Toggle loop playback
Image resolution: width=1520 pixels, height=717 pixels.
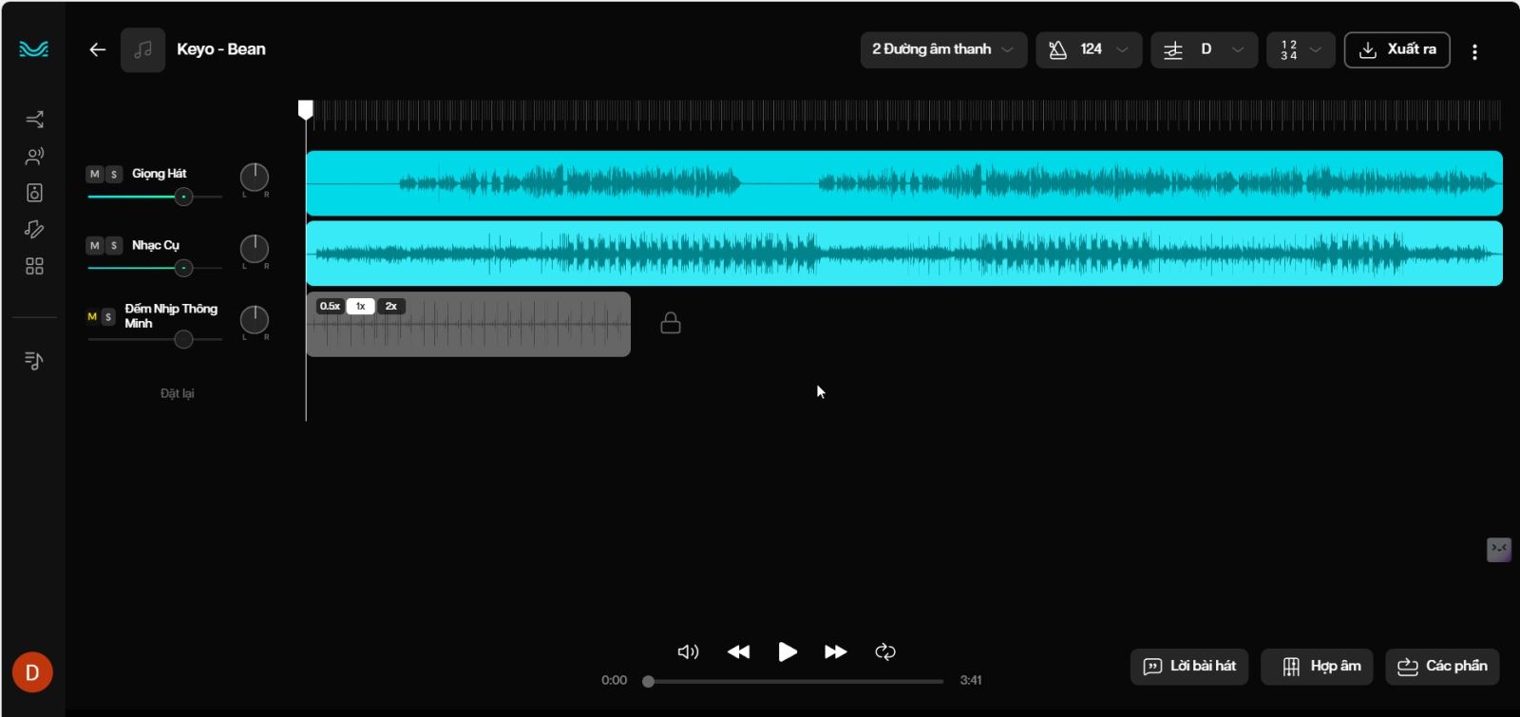(885, 651)
